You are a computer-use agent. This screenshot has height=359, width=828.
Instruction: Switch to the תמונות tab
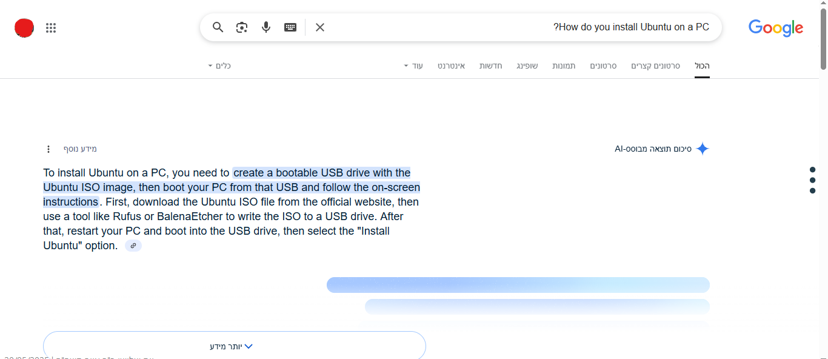point(564,65)
